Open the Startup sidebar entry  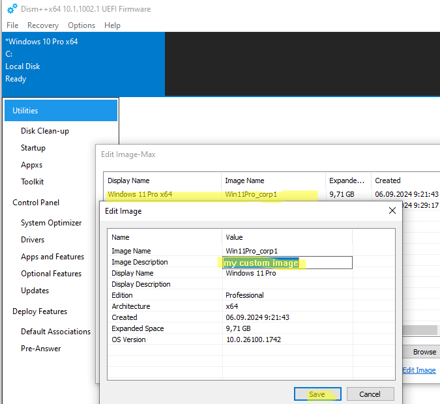(x=33, y=148)
